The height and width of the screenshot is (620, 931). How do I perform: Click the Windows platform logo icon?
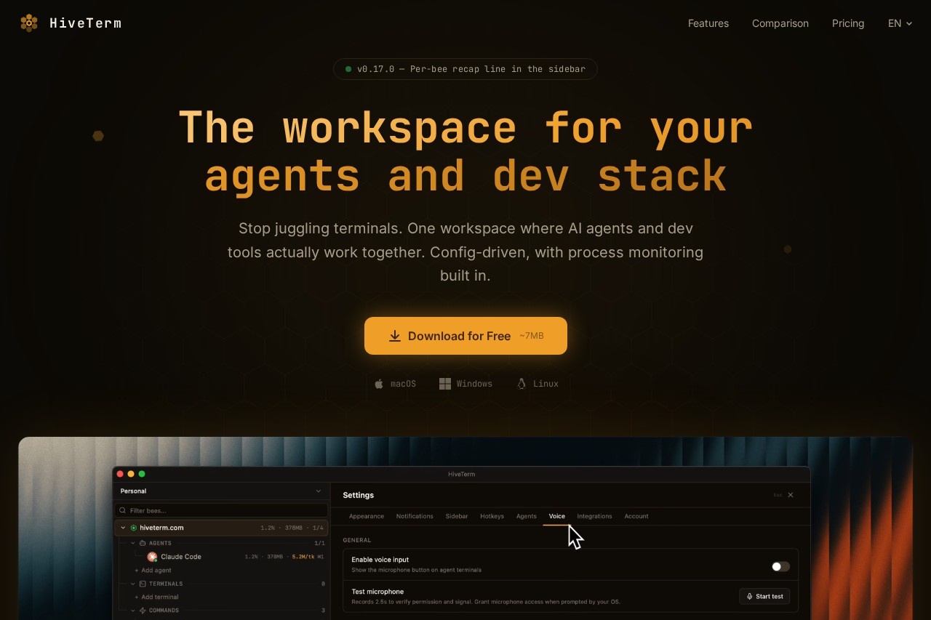tap(445, 384)
